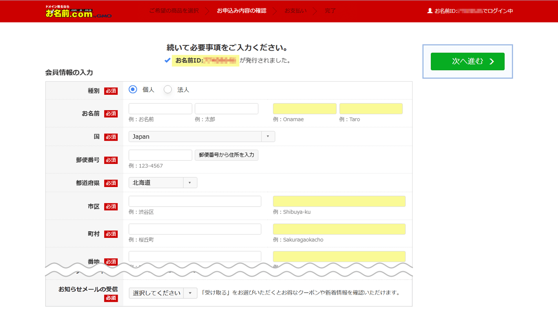Open the お知らせメール 選択してください dropdown
This screenshot has width=558, height=329.
click(162, 293)
